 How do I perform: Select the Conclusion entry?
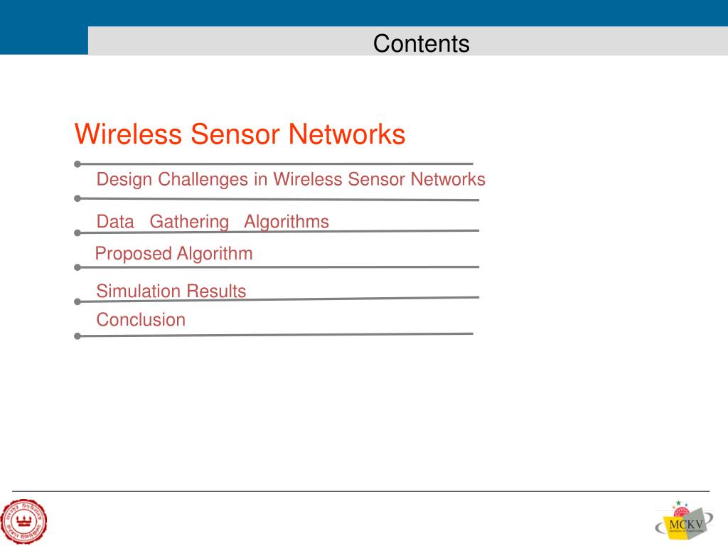141,320
